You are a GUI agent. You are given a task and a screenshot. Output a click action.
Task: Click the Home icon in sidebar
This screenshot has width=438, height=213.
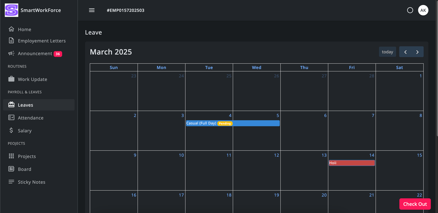(x=11, y=29)
